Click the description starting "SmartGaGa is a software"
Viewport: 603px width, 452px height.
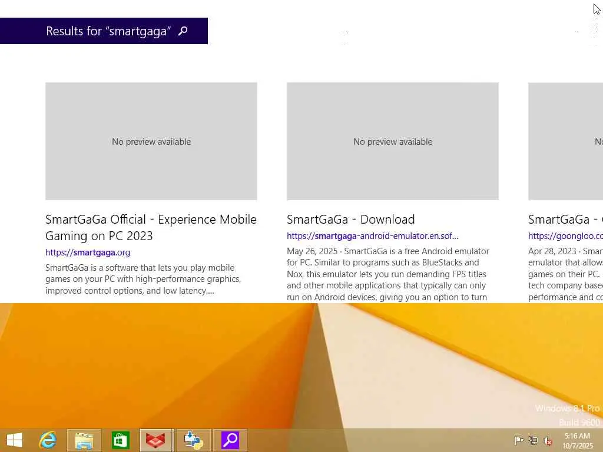(x=144, y=279)
